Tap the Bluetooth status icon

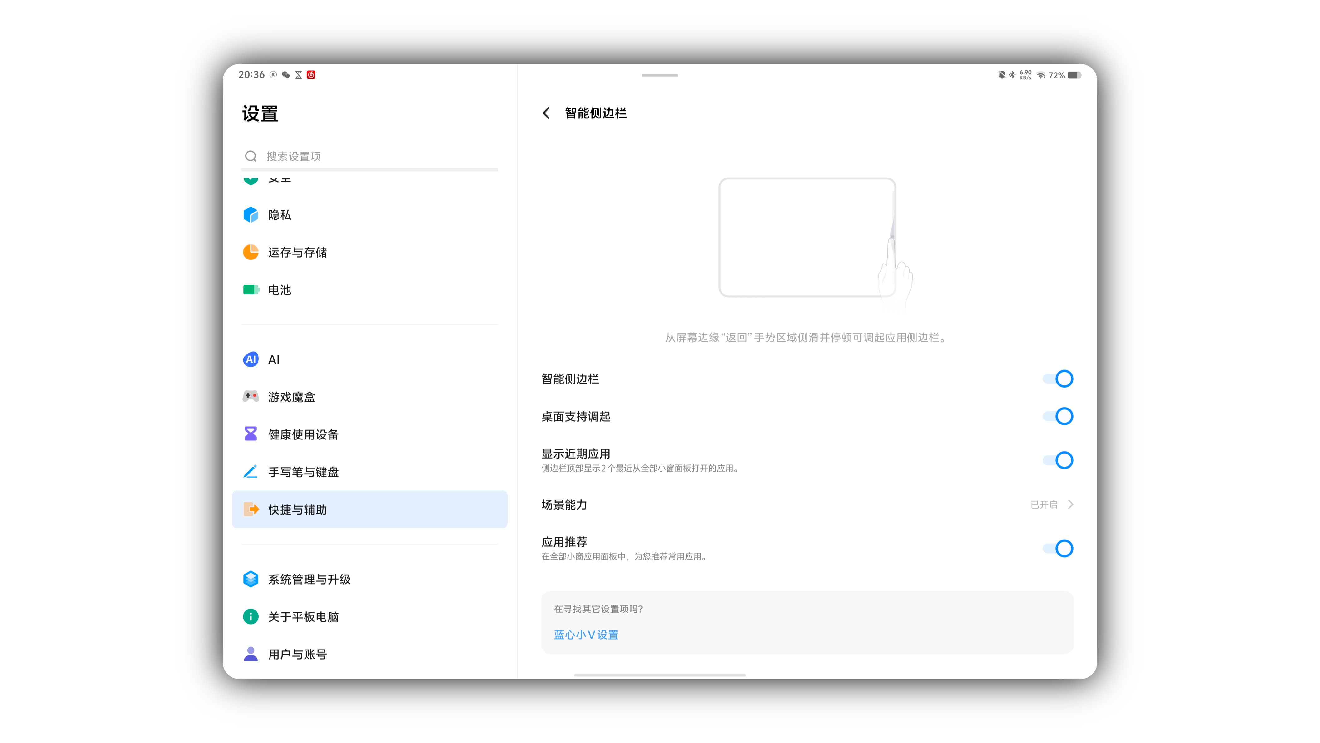[x=1012, y=75]
